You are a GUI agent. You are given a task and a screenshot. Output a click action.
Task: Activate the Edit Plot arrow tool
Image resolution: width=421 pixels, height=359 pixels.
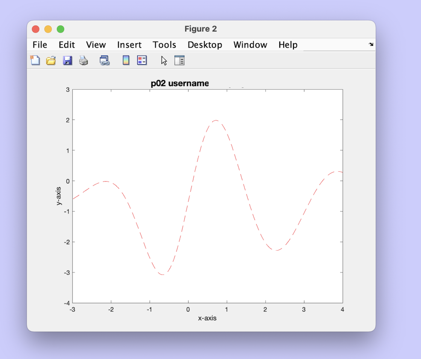click(164, 60)
